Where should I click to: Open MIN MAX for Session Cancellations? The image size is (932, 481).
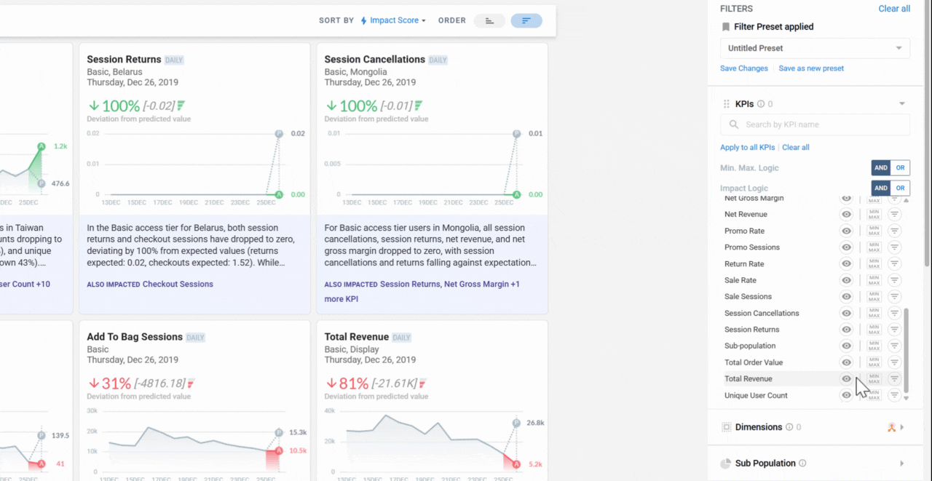874,313
